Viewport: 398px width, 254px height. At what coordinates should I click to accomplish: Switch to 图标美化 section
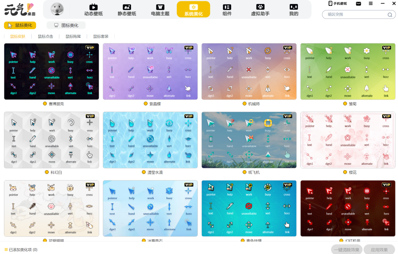point(66,25)
